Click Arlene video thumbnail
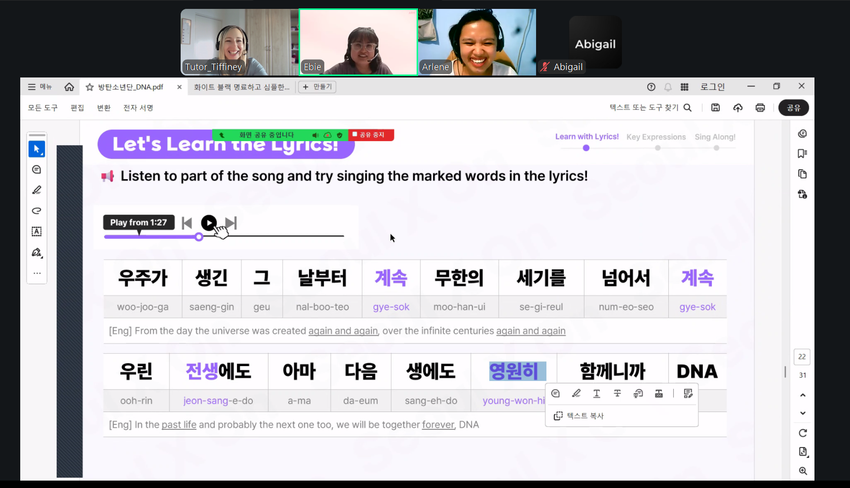Image resolution: width=850 pixels, height=488 pixels. [x=477, y=42]
